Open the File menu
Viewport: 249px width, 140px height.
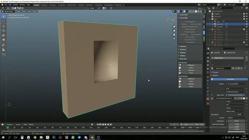6,5
